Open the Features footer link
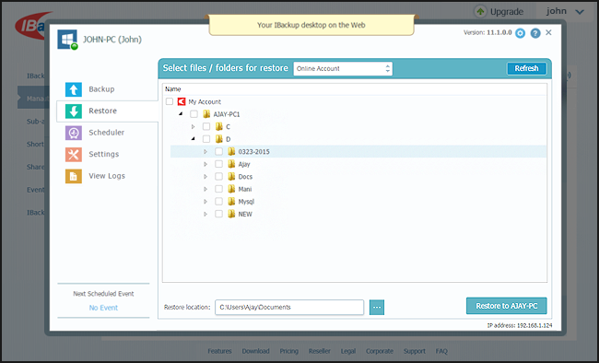Viewport: 599px width, 363px height. tap(219, 351)
